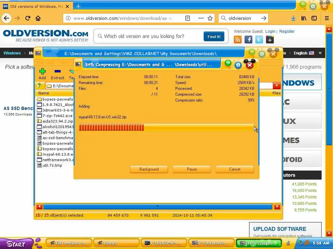The height and width of the screenshot is (249, 333).
Task: Open Firefox downloads arrow
Action: 293,18
